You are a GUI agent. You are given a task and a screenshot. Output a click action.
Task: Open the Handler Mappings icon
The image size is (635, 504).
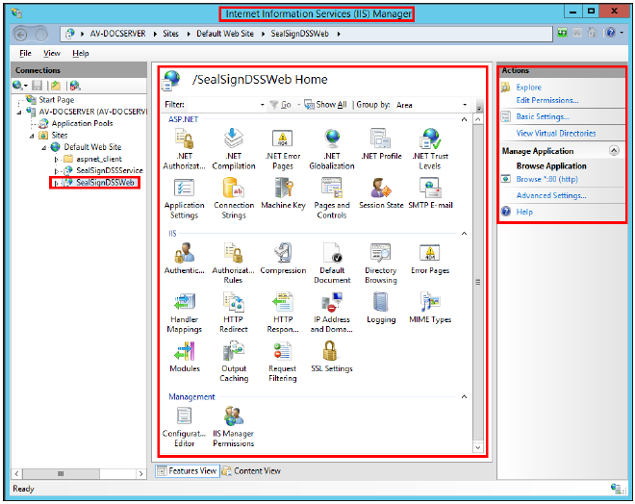click(184, 304)
